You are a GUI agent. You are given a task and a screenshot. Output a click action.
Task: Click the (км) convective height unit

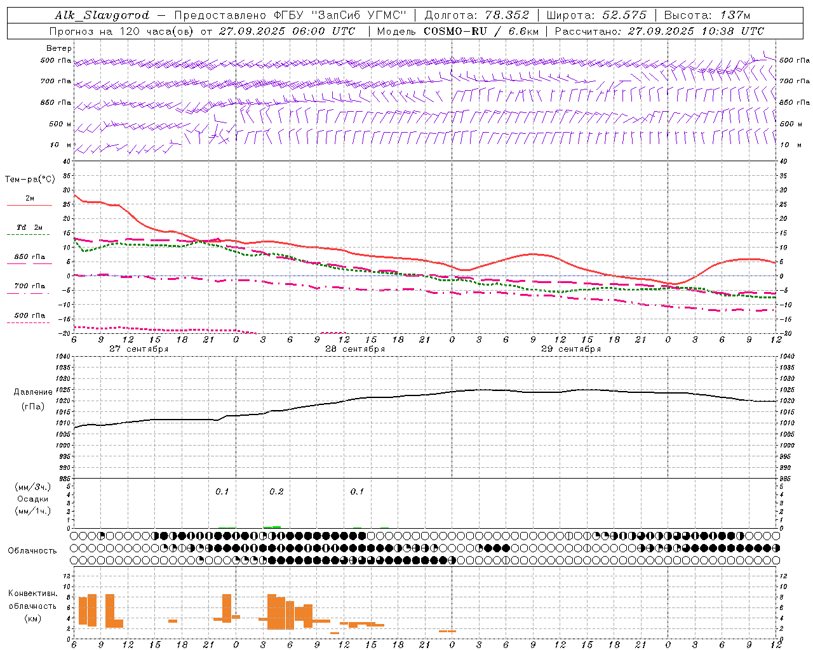click(x=33, y=618)
